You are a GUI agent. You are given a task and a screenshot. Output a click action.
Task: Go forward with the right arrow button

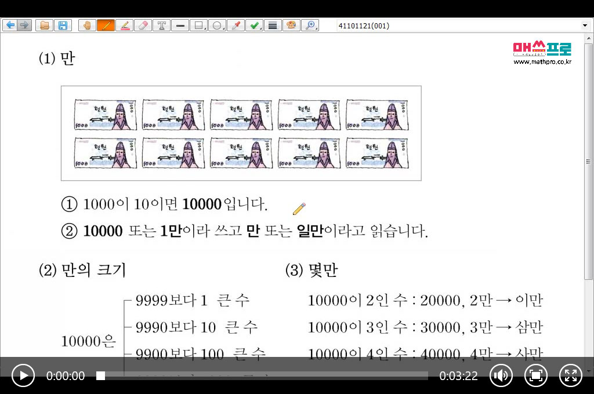pyautogui.click(x=24, y=25)
